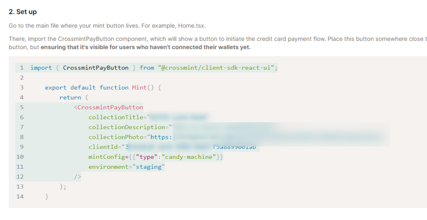Click the "collectionTitle" attribute
This screenshot has width=427, height=220.
[x=116, y=117]
